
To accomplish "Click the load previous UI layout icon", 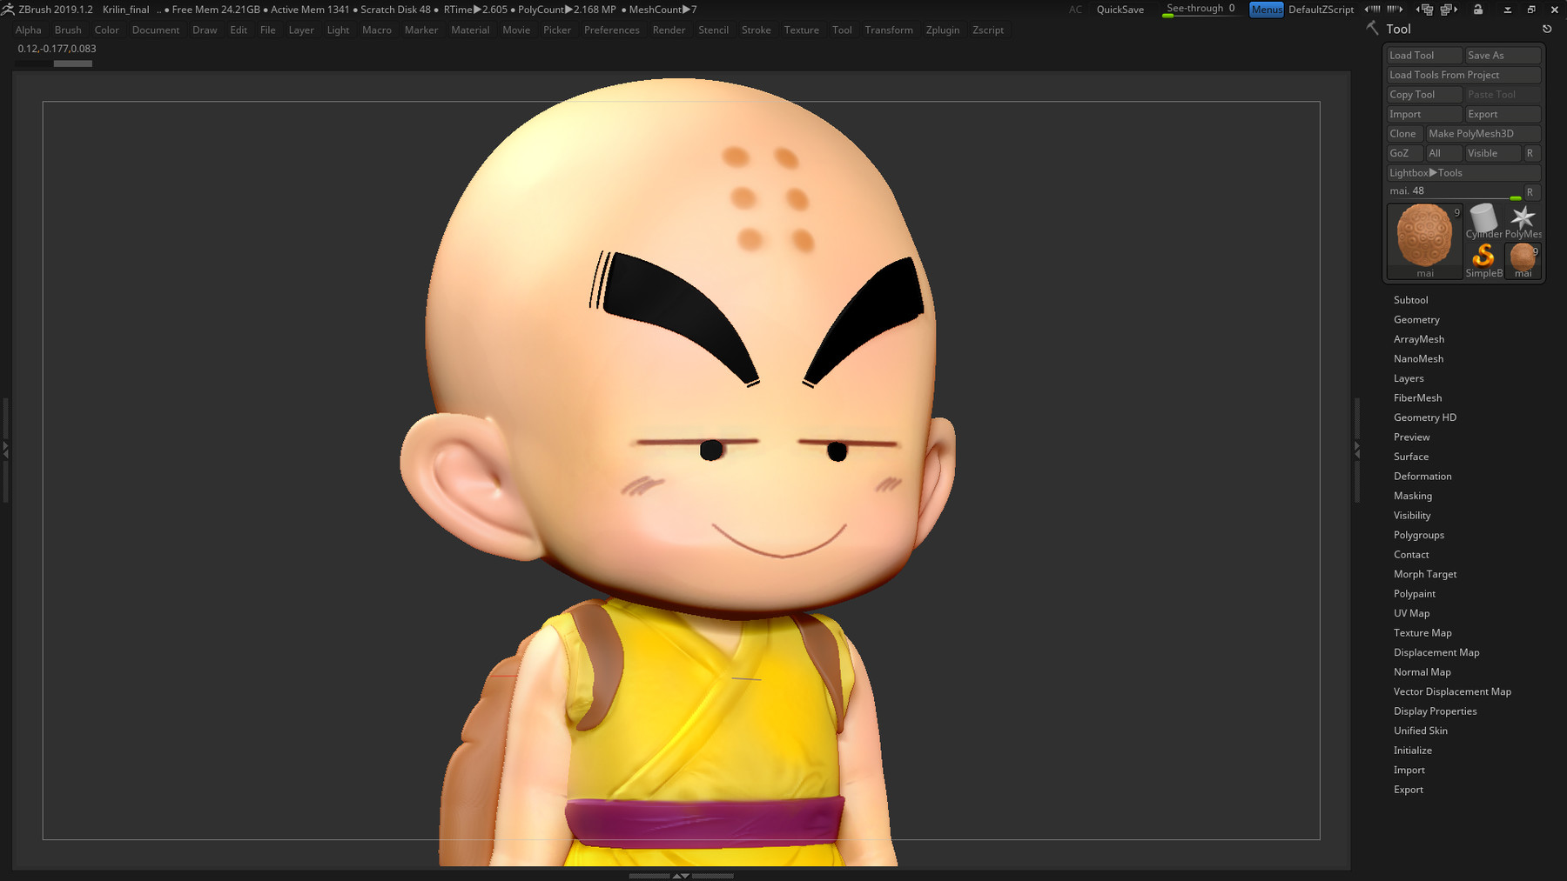I will [1373, 10].
